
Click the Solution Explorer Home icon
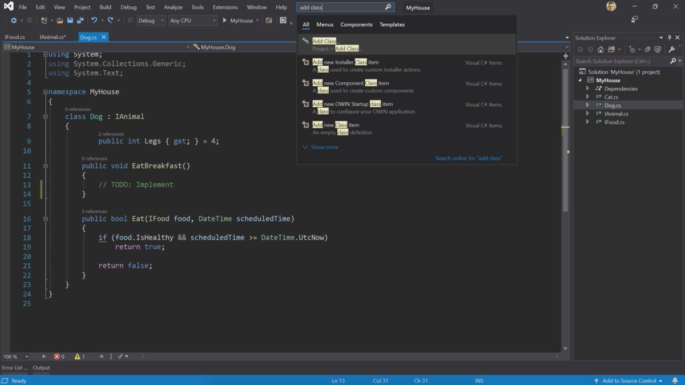(x=601, y=50)
